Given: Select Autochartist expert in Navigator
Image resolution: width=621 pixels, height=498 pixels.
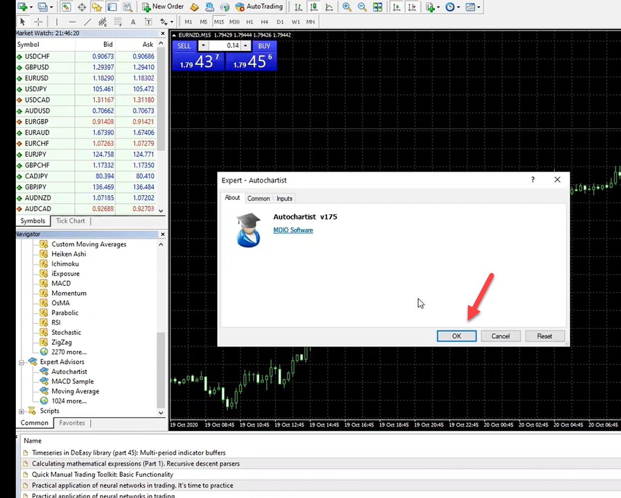Looking at the screenshot, I should [x=69, y=372].
